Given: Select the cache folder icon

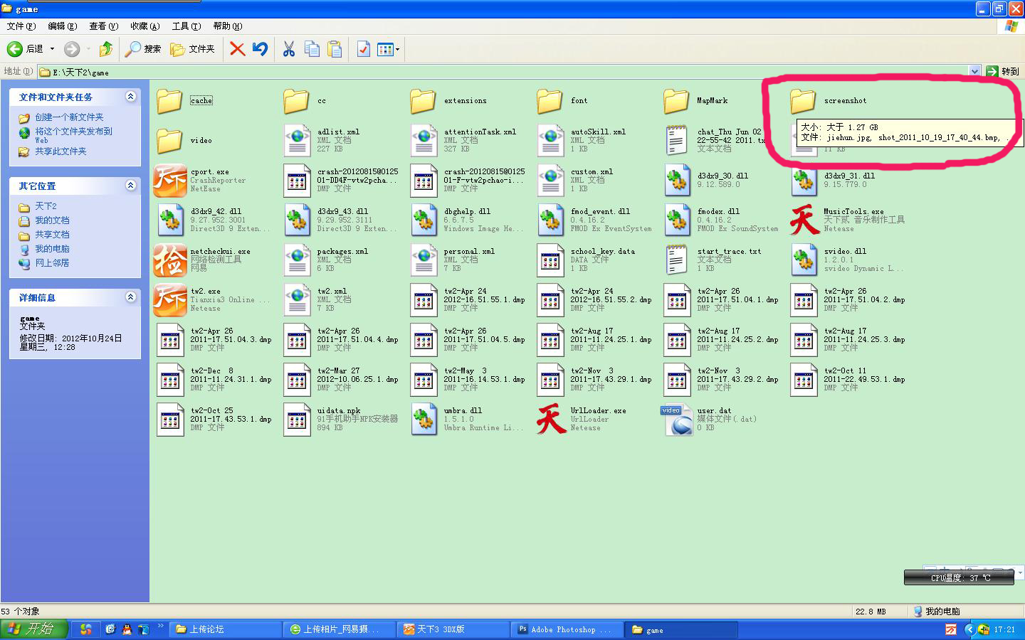Looking at the screenshot, I should (x=169, y=101).
